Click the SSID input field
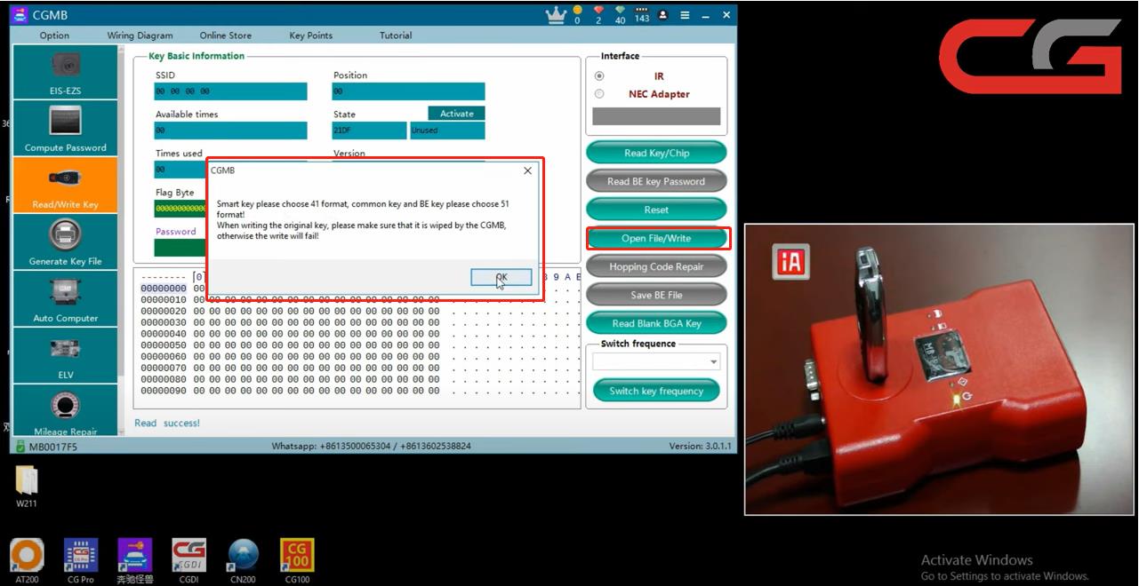 tap(231, 91)
